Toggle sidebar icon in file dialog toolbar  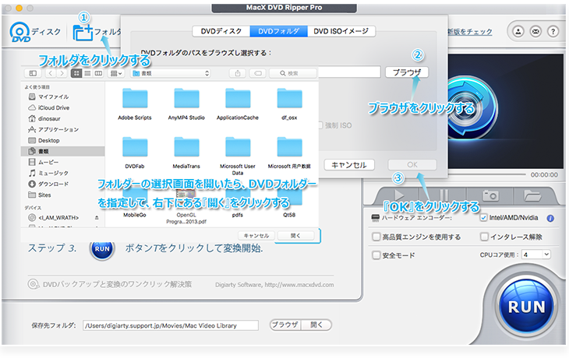tap(33, 73)
